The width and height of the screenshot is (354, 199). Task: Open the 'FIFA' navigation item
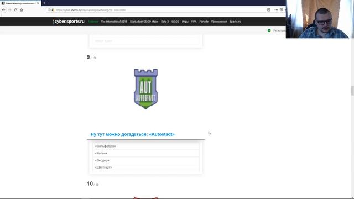pyautogui.click(x=194, y=22)
